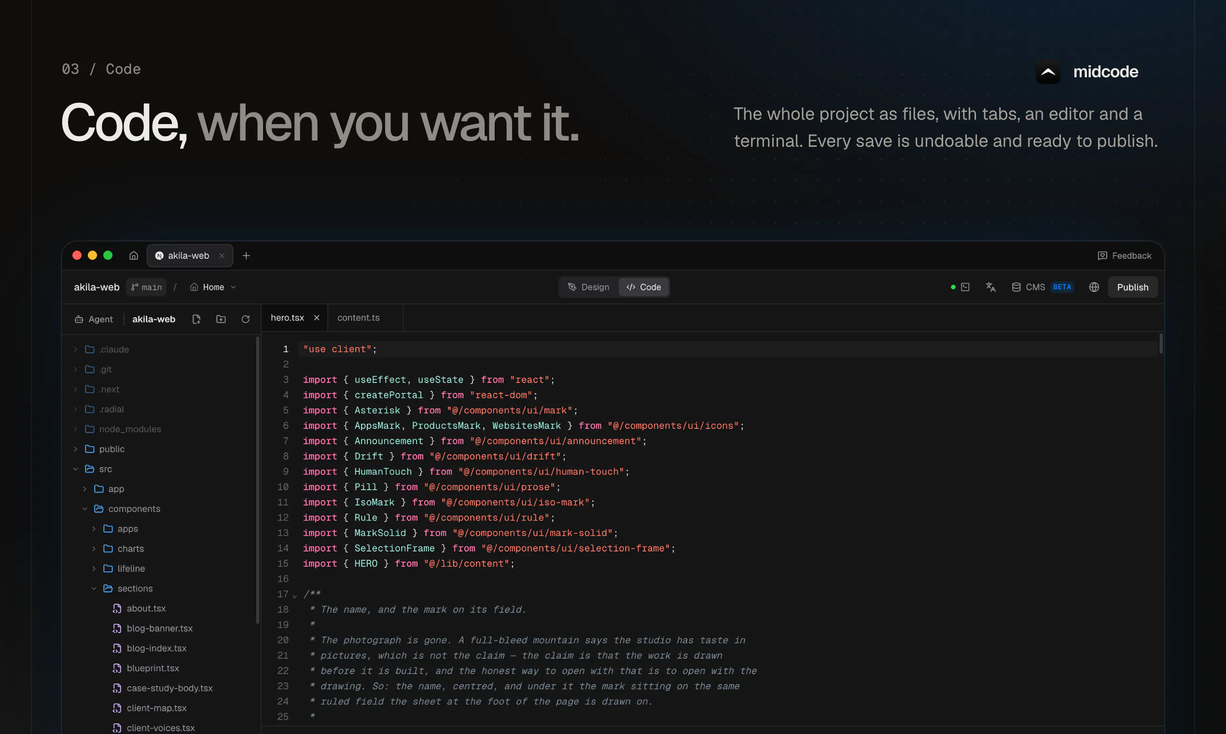Open blog-index.tsx file
Screen dimensions: 1226x734
(159, 649)
